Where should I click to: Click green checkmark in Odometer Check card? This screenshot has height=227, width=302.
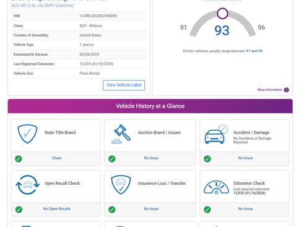tap(207, 210)
